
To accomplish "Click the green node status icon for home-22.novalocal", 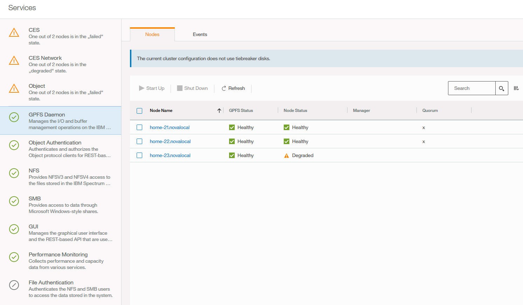I will (287, 141).
